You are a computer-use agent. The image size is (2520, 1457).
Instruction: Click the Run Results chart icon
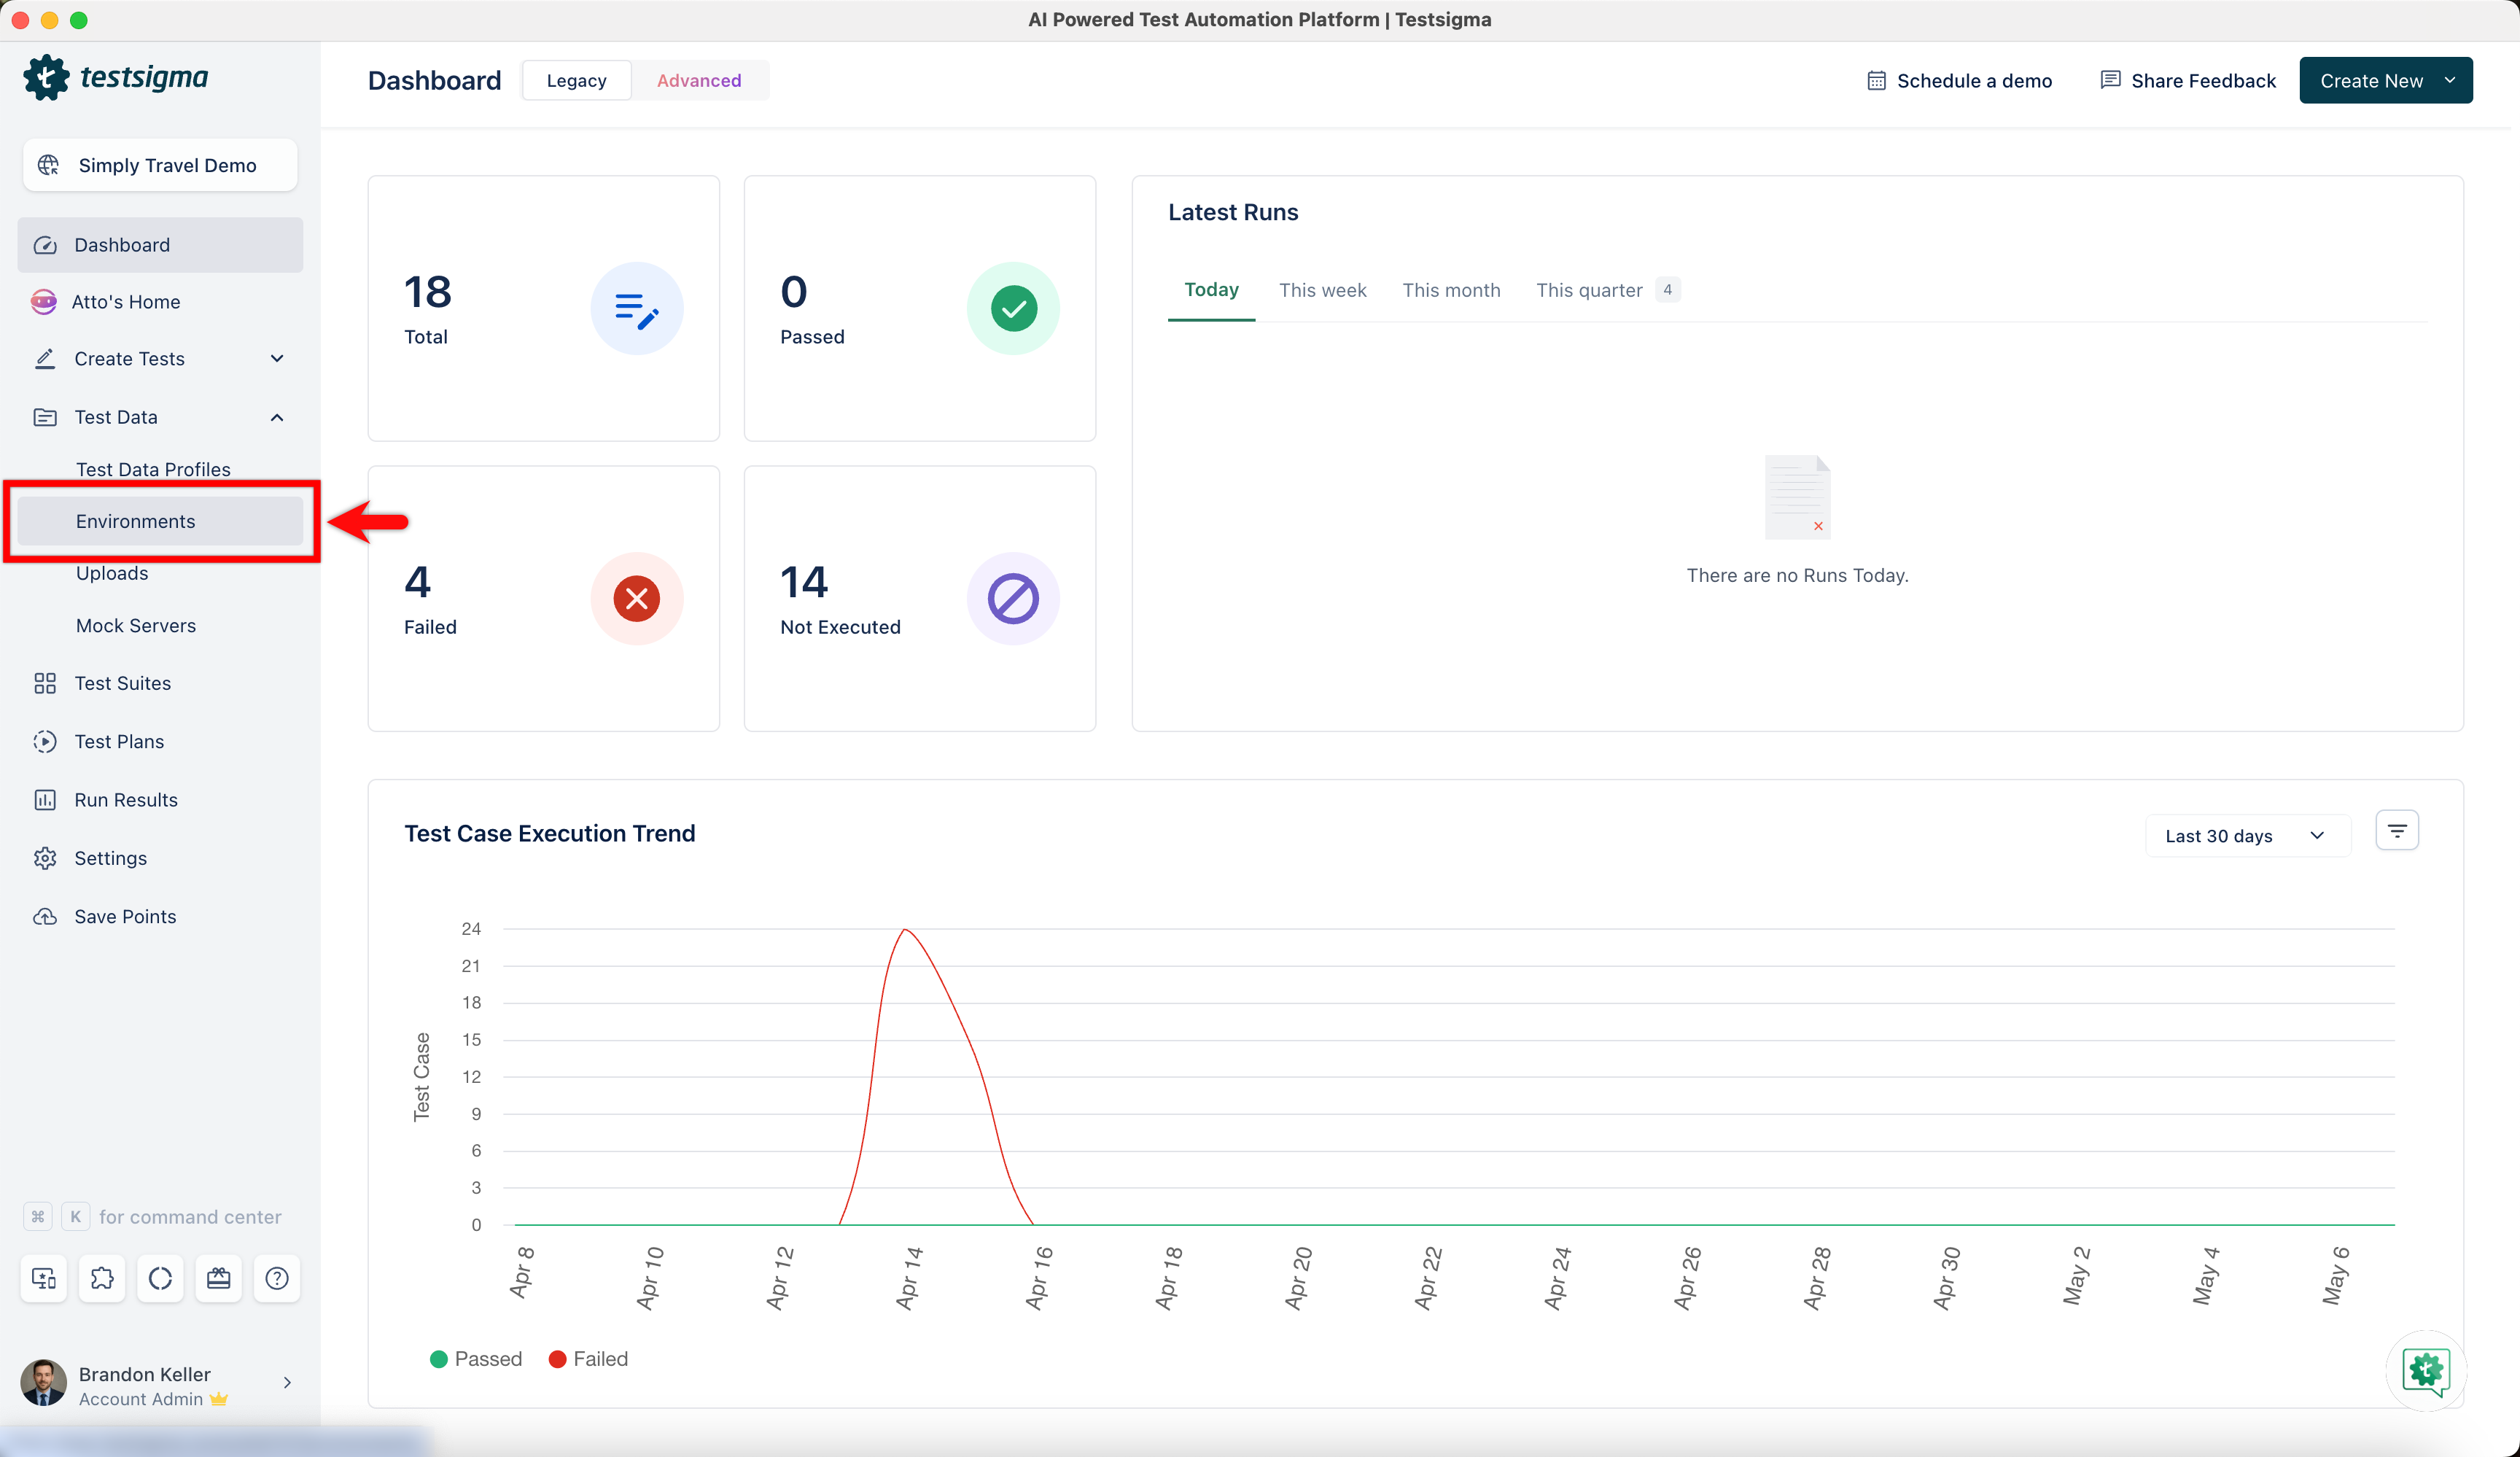click(45, 800)
